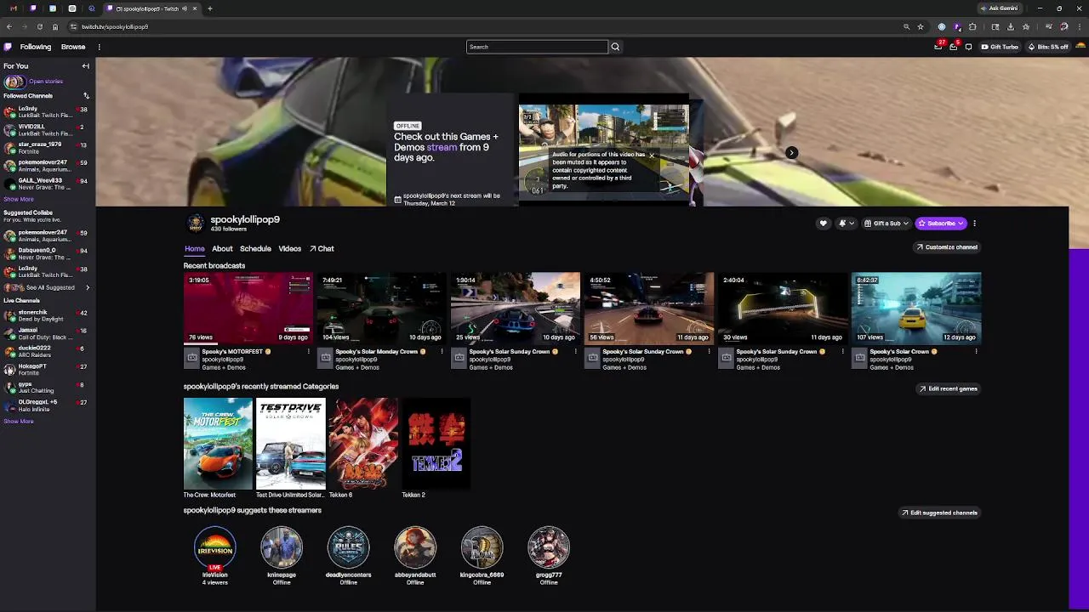Sort the Followed Channels list
The width and height of the screenshot is (1089, 612).
86,96
